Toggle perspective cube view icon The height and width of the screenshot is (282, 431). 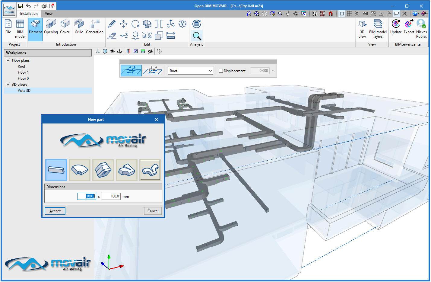(105, 51)
